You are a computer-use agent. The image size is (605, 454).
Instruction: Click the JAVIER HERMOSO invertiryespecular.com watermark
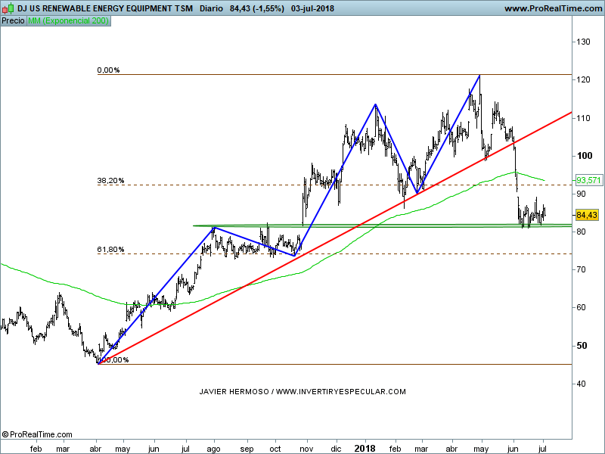[302, 391]
